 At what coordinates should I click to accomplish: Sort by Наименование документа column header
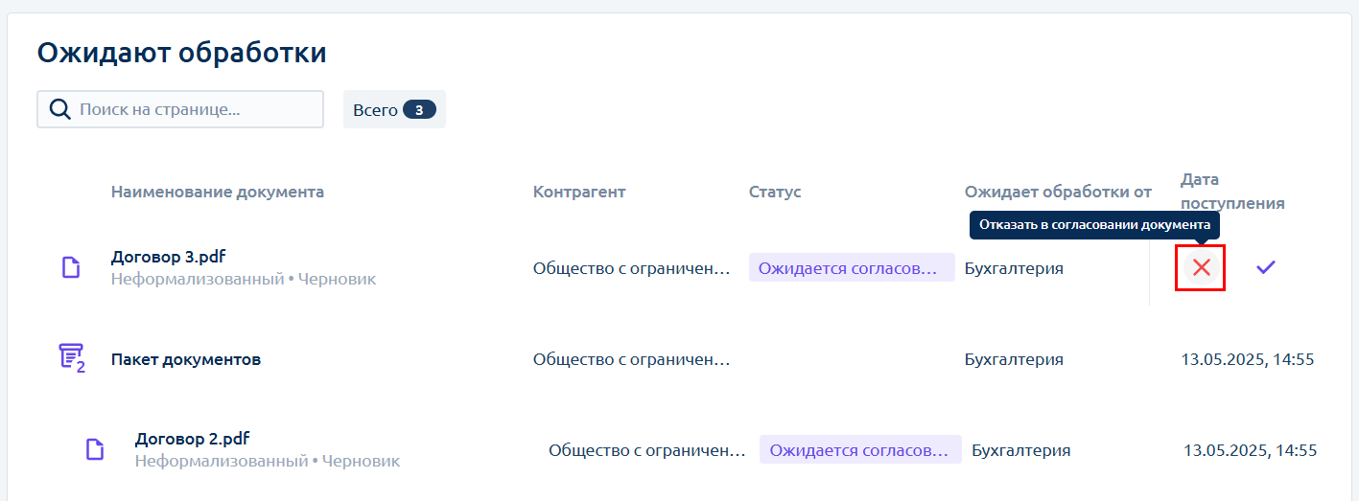tap(218, 192)
